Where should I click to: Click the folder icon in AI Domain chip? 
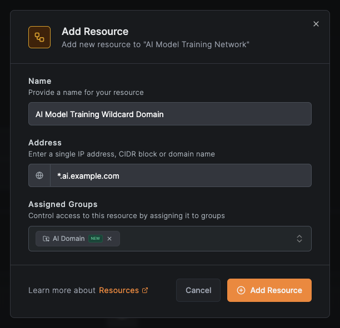(x=46, y=239)
